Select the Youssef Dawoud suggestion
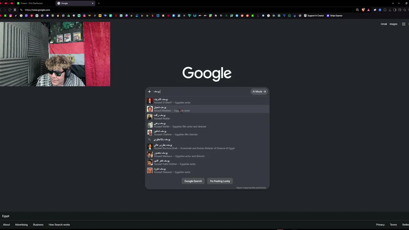The image size is (409, 230). 207,171
